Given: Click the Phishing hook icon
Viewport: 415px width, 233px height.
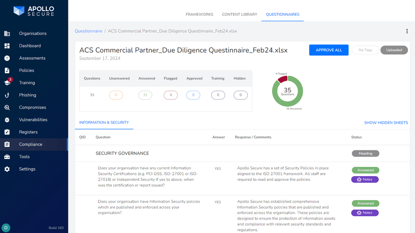Looking at the screenshot, I should tap(7, 95).
